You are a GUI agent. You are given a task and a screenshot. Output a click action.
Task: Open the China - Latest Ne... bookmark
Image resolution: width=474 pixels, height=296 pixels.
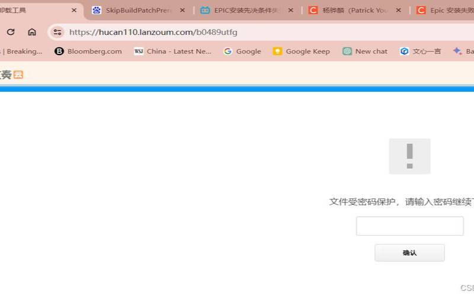172,52
